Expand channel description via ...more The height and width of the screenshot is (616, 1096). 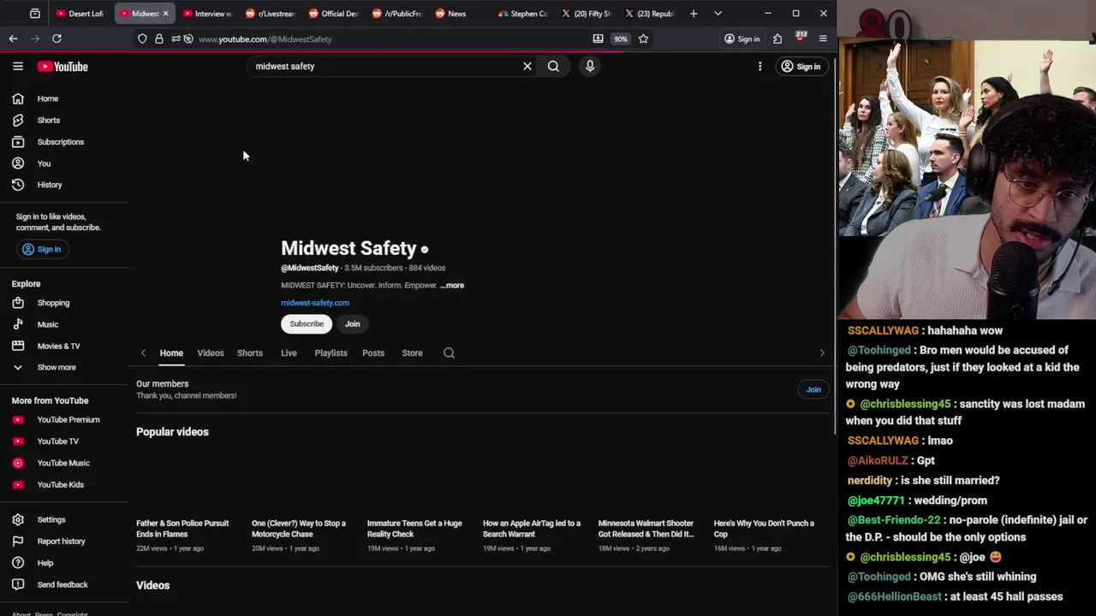[x=452, y=286]
